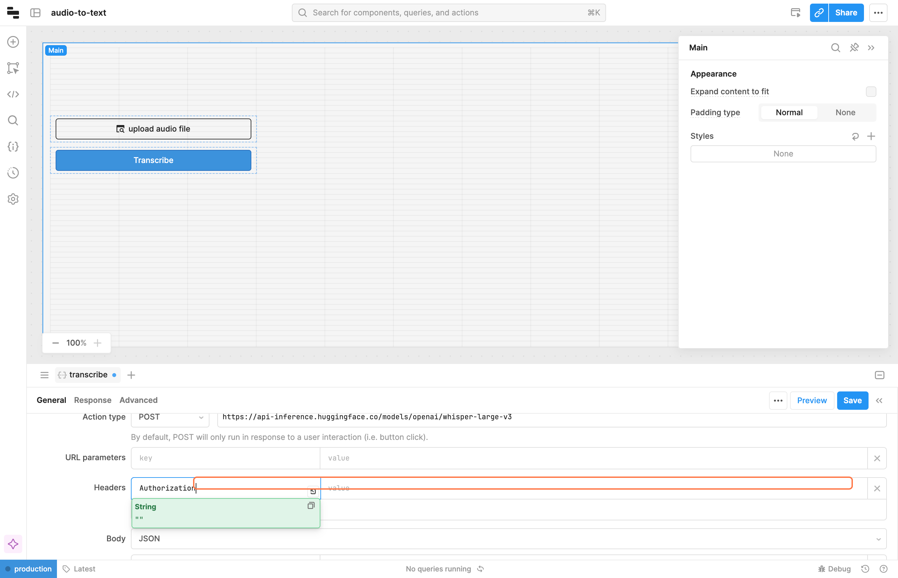The height and width of the screenshot is (578, 898).
Task: Toggle the Expand content to fit checkbox
Action: coord(871,92)
